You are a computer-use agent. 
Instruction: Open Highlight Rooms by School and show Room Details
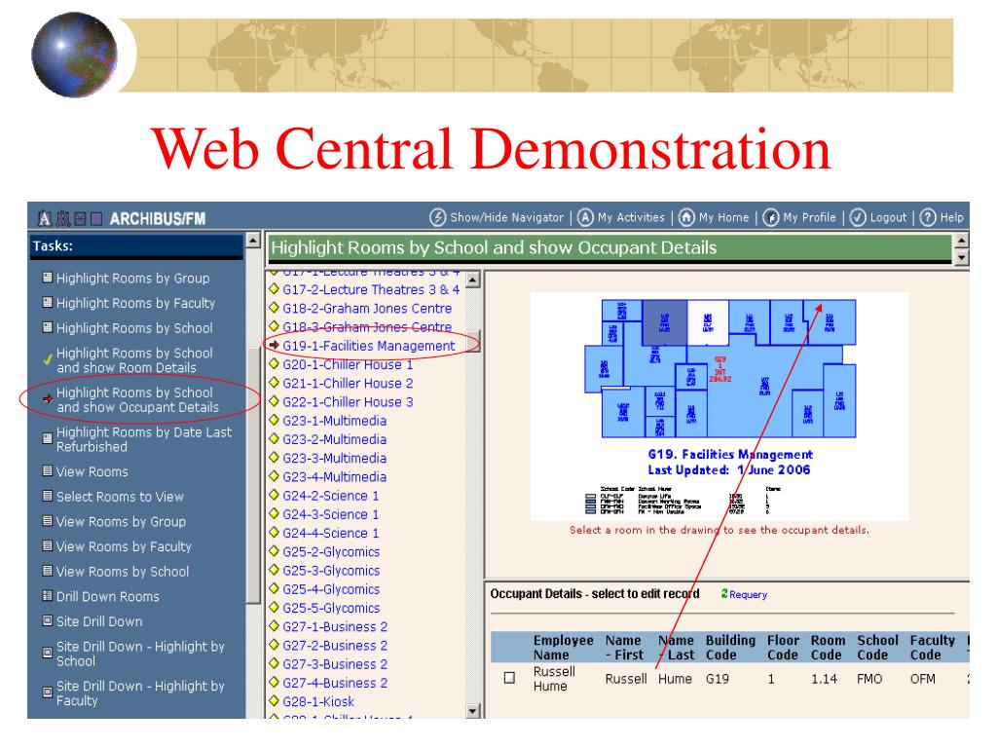tap(134, 360)
